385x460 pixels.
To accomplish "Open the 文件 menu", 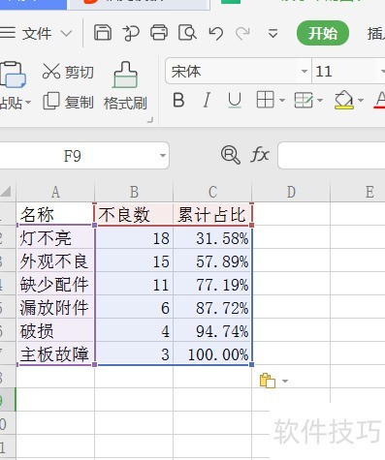I will point(36,33).
